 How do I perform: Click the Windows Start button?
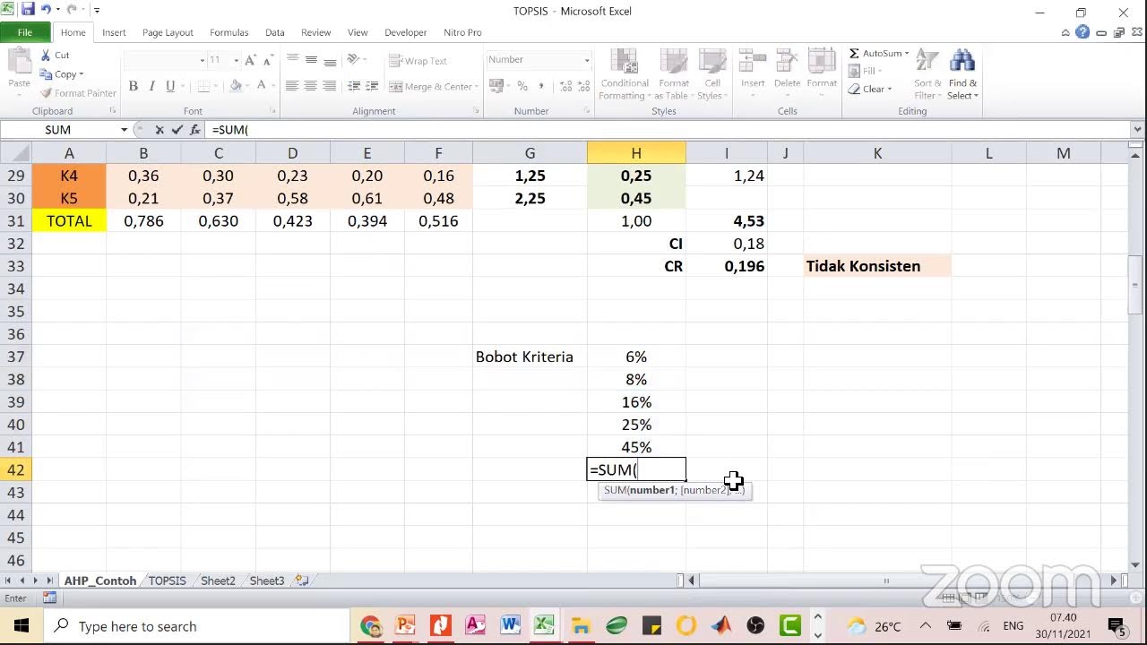[x=22, y=625]
